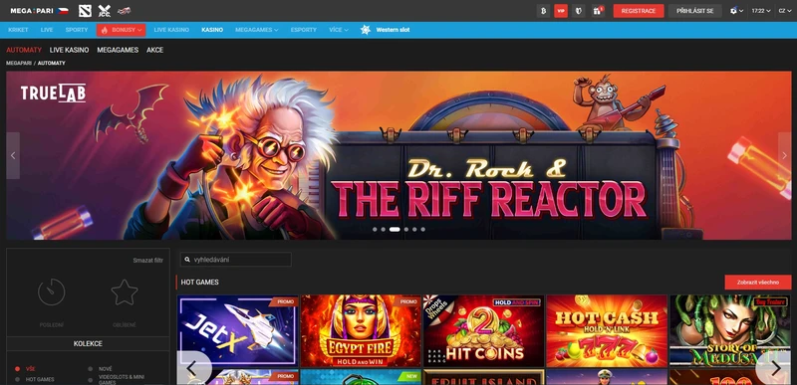Open the 2 Hit Coins game thumbnail
Viewport: 797px width, 385px height.
(x=483, y=330)
